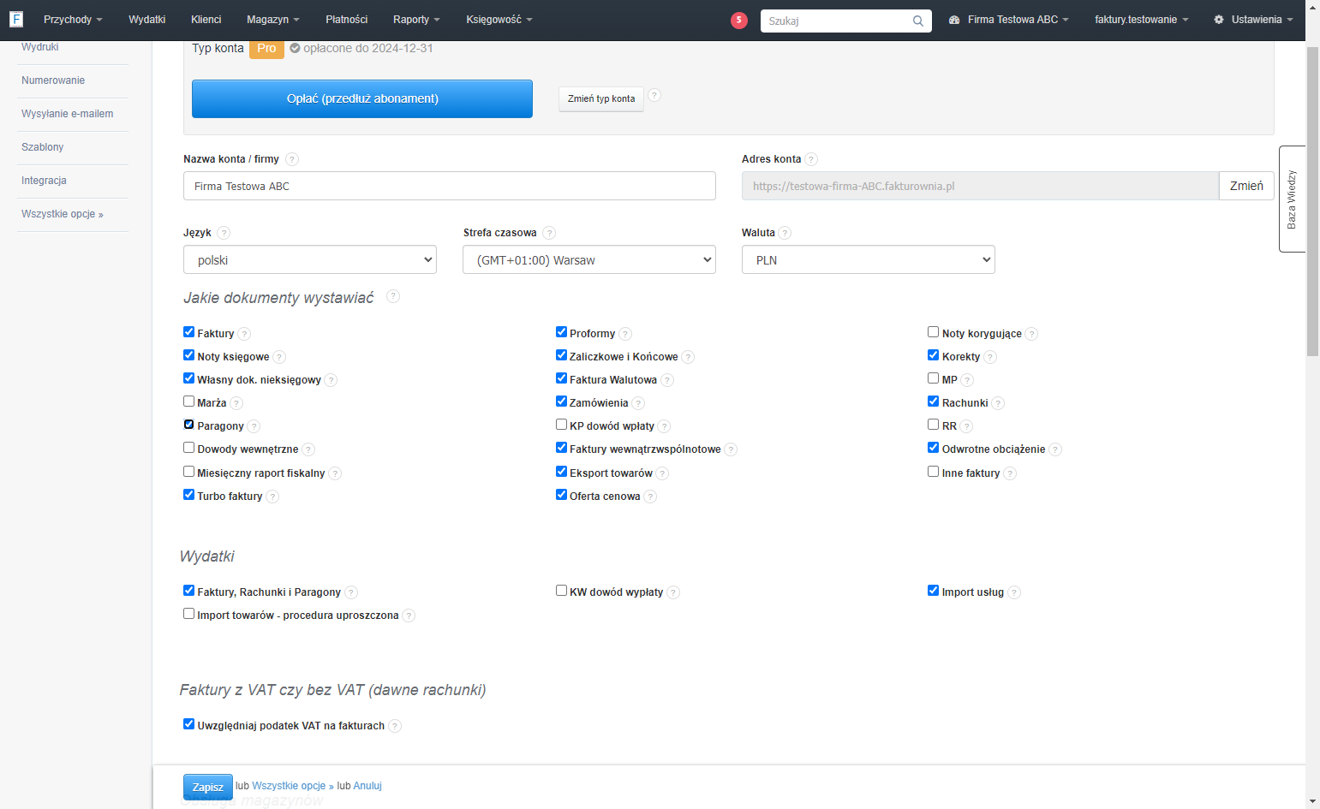Click help icon next to KW dowód wypłaty
This screenshot has width=1320, height=809.
pos(673,592)
